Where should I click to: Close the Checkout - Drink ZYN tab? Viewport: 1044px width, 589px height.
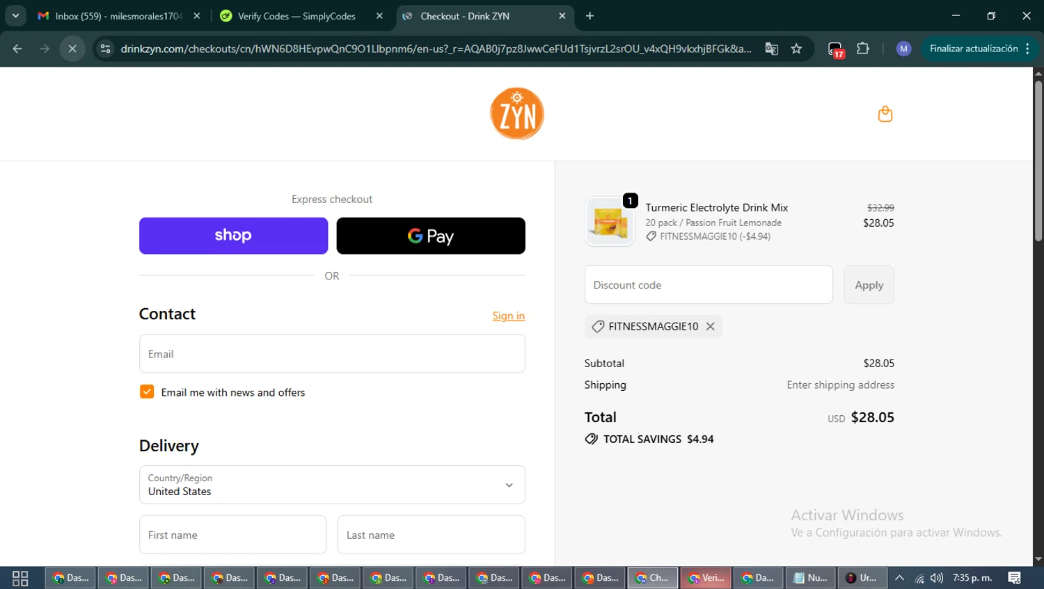(562, 16)
